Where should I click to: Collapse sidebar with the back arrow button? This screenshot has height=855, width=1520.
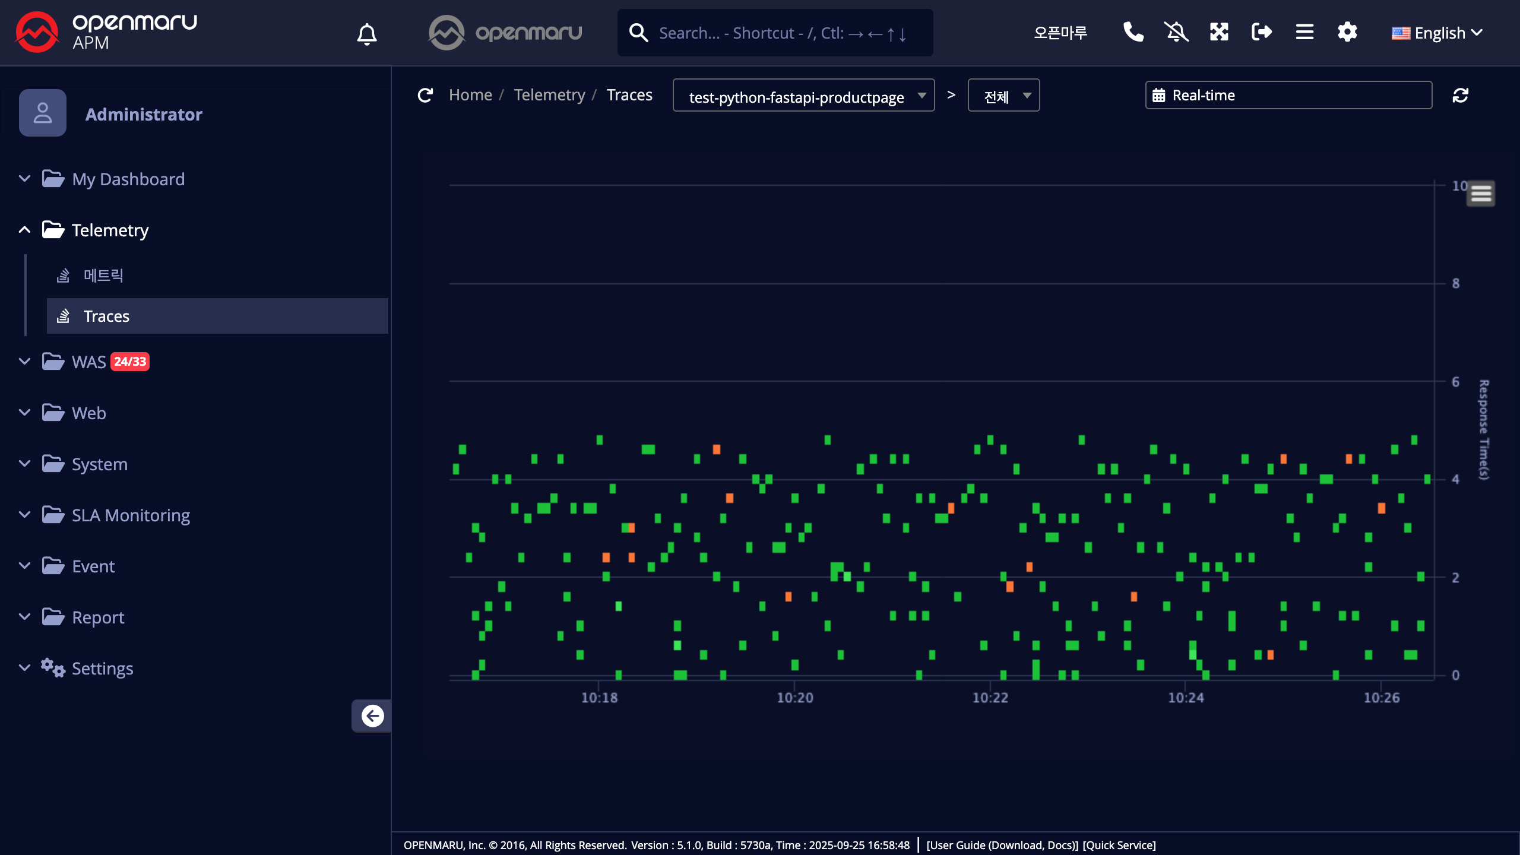click(x=372, y=716)
